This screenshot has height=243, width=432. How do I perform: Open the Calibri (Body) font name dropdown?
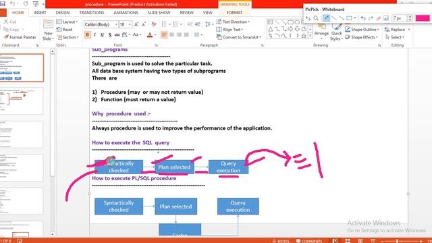pyautogui.click(x=116, y=24)
